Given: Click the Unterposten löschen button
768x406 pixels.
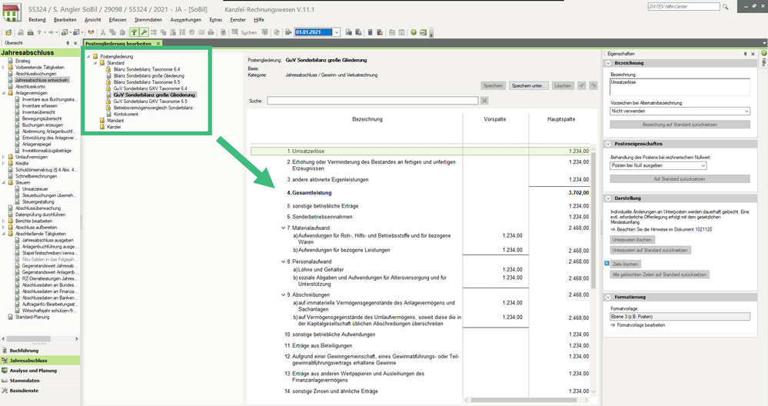Looking at the screenshot, I should tap(632, 240).
